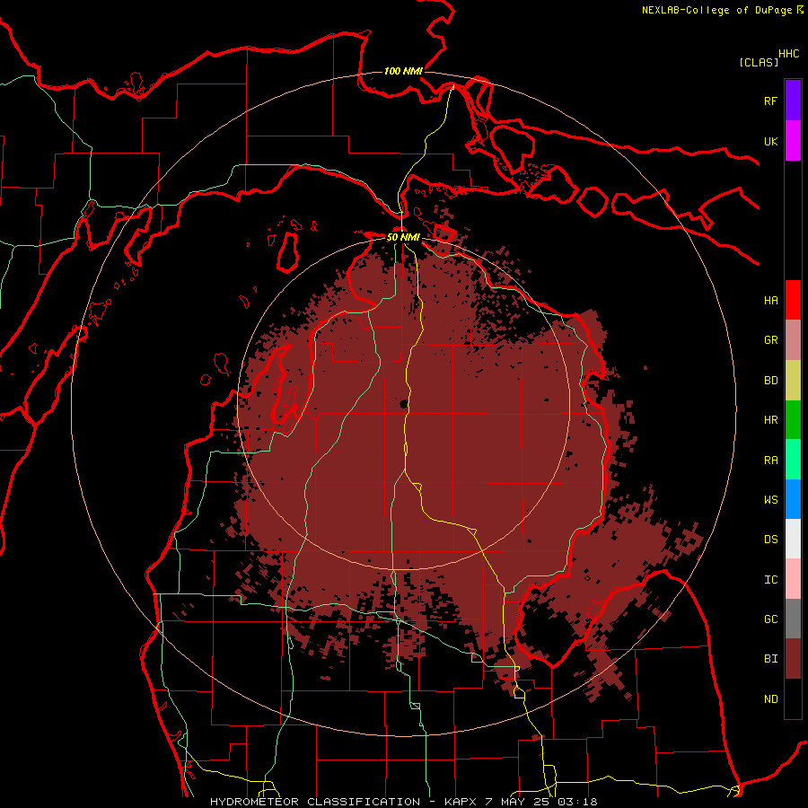Click the black radar site dot at the map center
The width and height of the screenshot is (808, 808).
pyautogui.click(x=404, y=403)
